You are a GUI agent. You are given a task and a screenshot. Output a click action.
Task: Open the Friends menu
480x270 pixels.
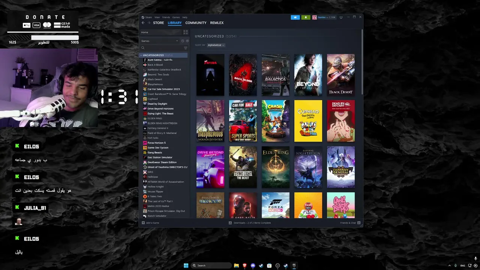pos(166,17)
